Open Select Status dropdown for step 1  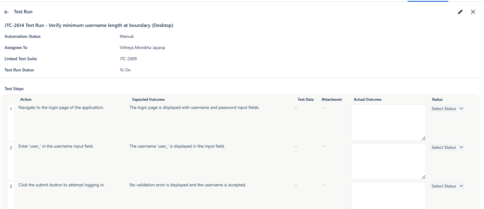447,109
